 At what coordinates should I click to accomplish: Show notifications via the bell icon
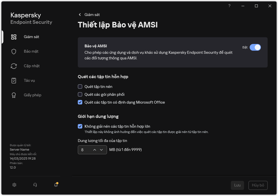coord(56,185)
